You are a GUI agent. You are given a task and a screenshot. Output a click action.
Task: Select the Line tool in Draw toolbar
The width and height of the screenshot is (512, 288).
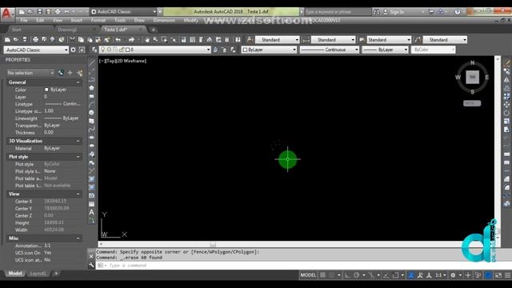coord(92,62)
